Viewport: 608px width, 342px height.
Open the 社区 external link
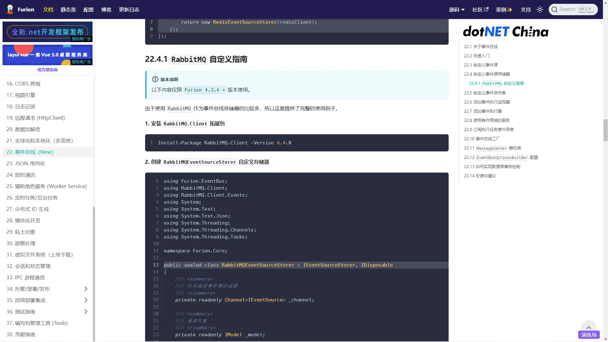(x=480, y=9)
